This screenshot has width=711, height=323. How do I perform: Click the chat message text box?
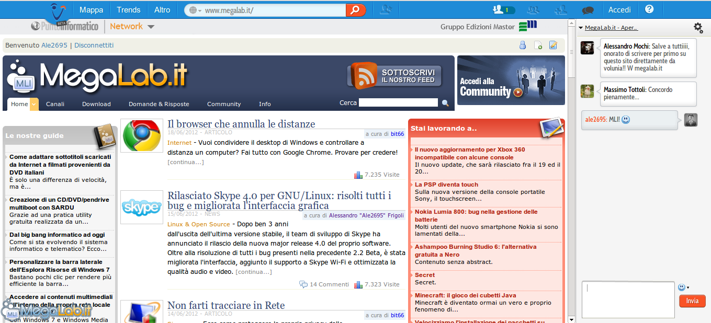pos(628,299)
